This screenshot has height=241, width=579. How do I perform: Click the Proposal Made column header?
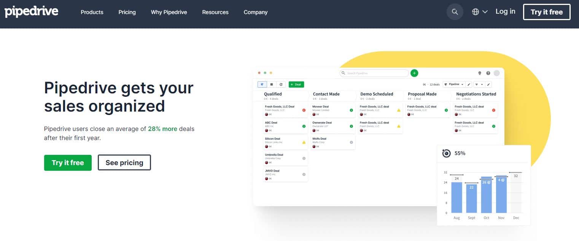[x=422, y=94]
